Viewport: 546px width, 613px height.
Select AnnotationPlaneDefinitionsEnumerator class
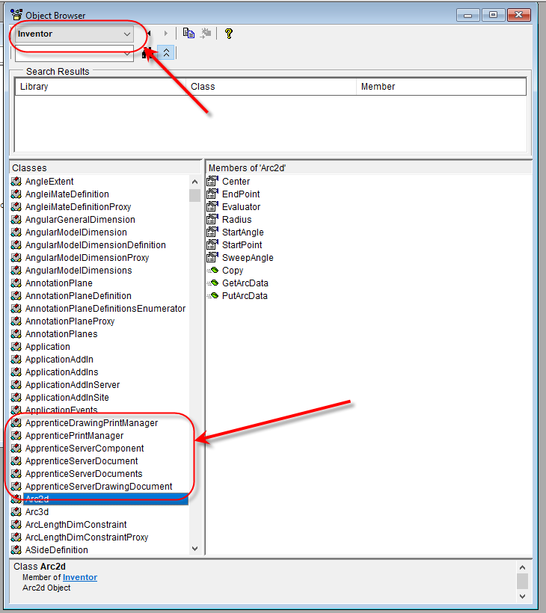pyautogui.click(x=105, y=309)
